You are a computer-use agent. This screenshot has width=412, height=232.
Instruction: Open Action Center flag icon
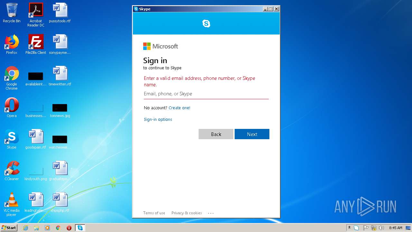pos(366,228)
